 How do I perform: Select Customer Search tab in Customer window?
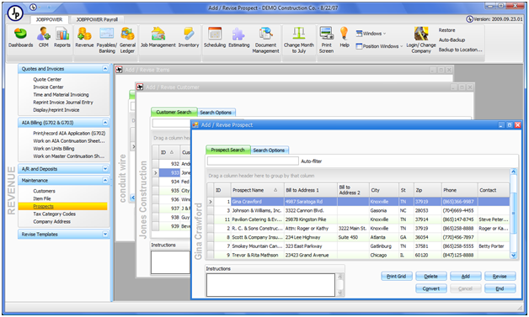tap(174, 112)
